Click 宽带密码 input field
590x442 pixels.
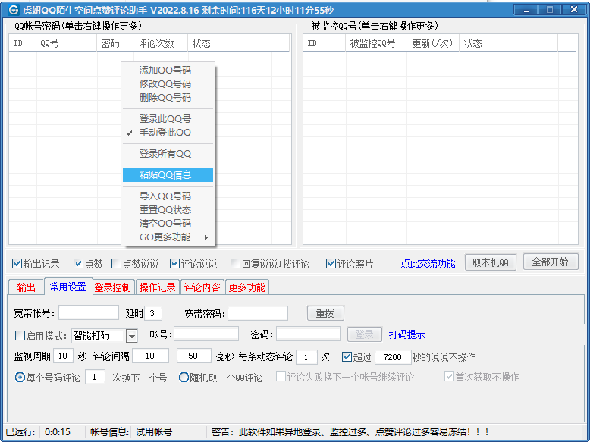(x=258, y=313)
